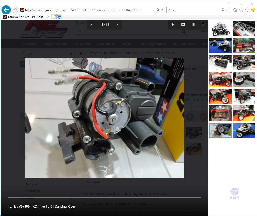The height and width of the screenshot is (216, 257).
Task: Click the home breadcrumb icon
Action: [81, 53]
